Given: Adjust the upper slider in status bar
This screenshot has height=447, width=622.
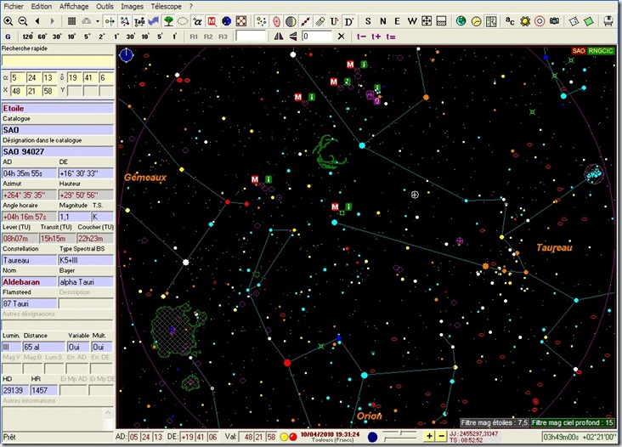Looking at the screenshot, I should click(400, 433).
